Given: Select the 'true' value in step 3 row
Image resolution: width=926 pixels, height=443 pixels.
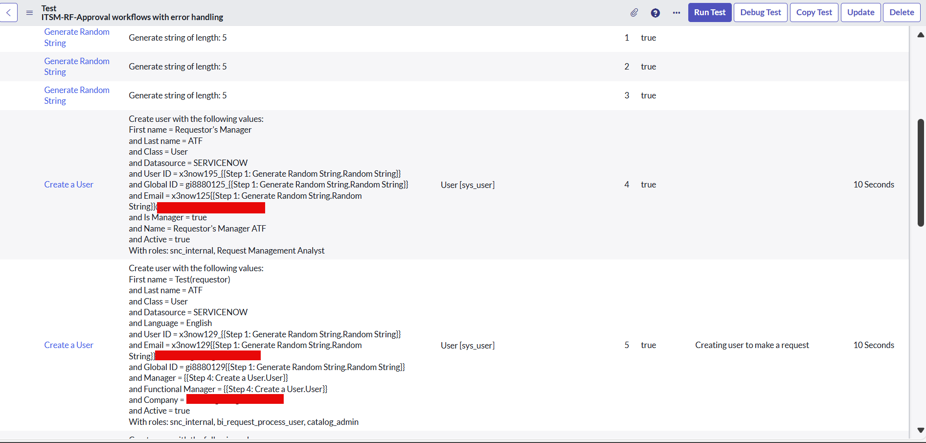Looking at the screenshot, I should (x=648, y=95).
